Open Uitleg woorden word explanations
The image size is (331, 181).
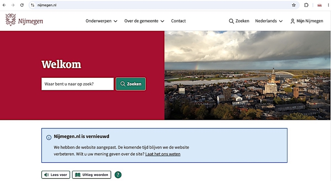(x=92, y=175)
